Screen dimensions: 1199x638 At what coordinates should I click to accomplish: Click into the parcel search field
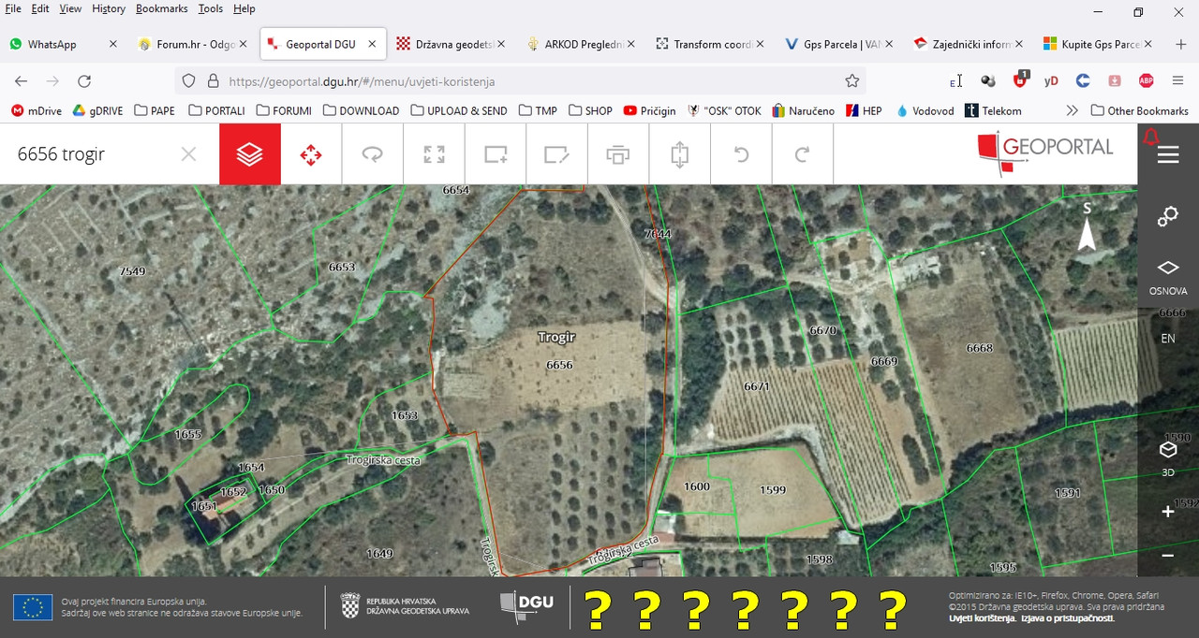pos(94,154)
